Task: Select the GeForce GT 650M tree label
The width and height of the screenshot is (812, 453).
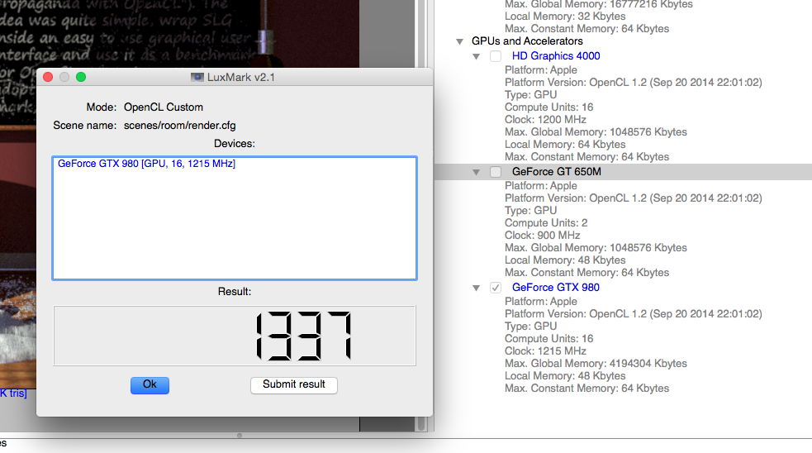Action: click(x=557, y=172)
